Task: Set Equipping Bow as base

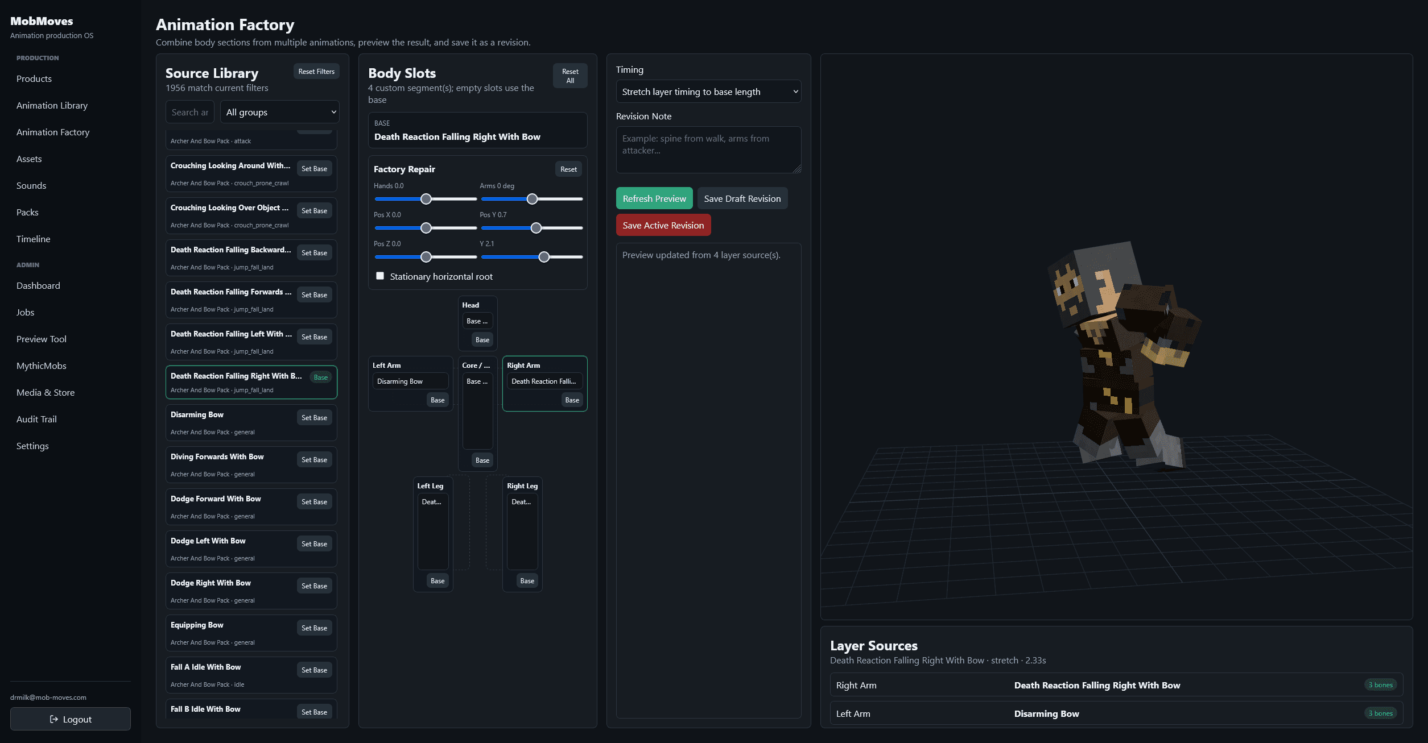Action: (x=314, y=628)
